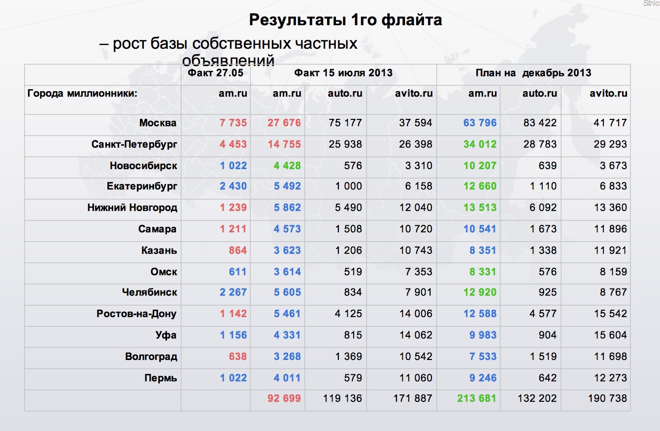Viewport: 660px width, 431px height.
Task: Click the blue value "5 862"
Action: [x=287, y=208]
